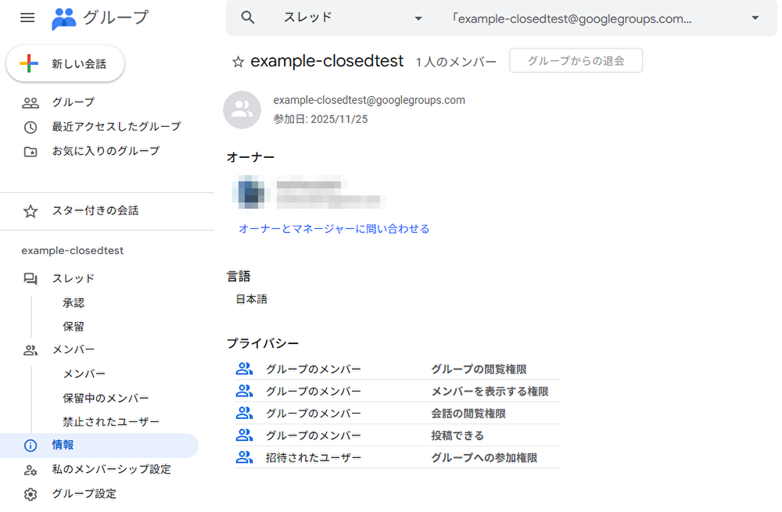The width and height of the screenshot is (782, 512).
Task: Click the membership settings person-gear icon
Action: [x=30, y=470]
